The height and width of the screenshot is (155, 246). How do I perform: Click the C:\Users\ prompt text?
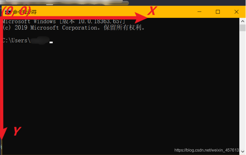coord(16,40)
